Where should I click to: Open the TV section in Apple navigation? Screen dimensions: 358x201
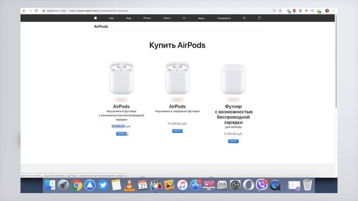click(184, 18)
